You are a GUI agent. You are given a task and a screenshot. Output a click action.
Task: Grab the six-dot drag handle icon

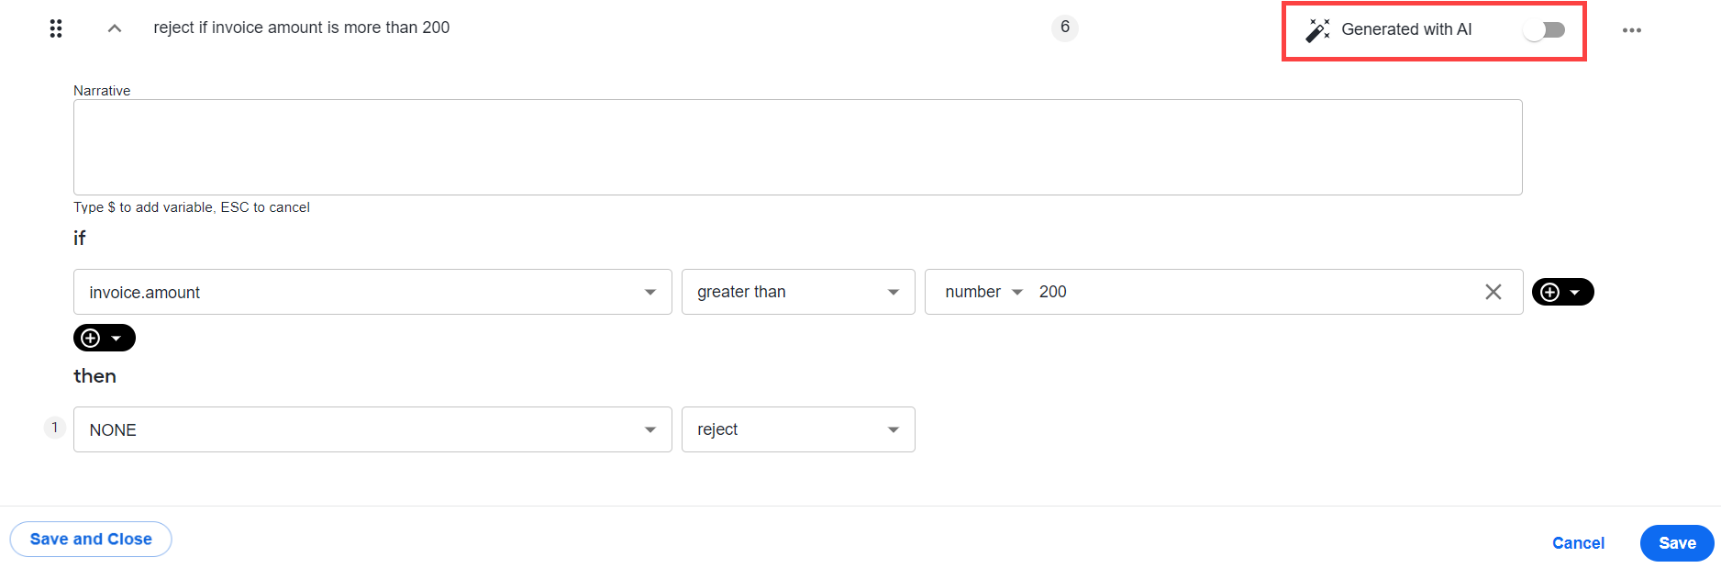click(56, 28)
